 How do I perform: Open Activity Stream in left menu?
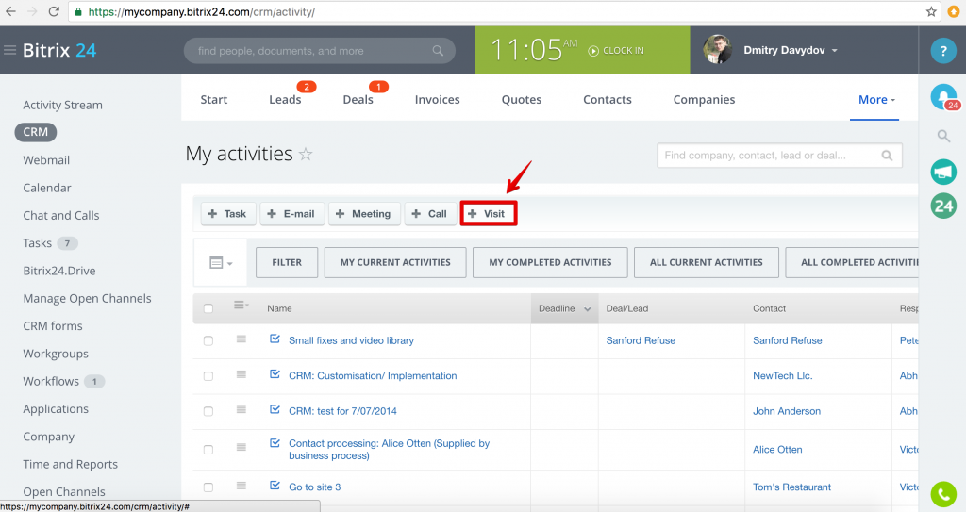[63, 105]
